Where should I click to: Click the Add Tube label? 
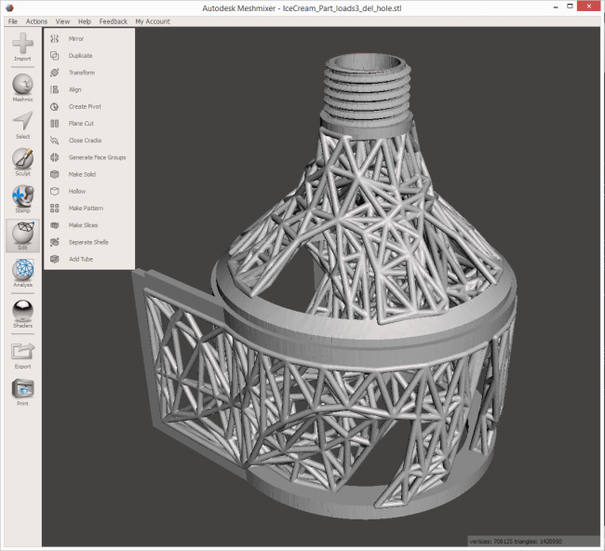pyautogui.click(x=81, y=260)
